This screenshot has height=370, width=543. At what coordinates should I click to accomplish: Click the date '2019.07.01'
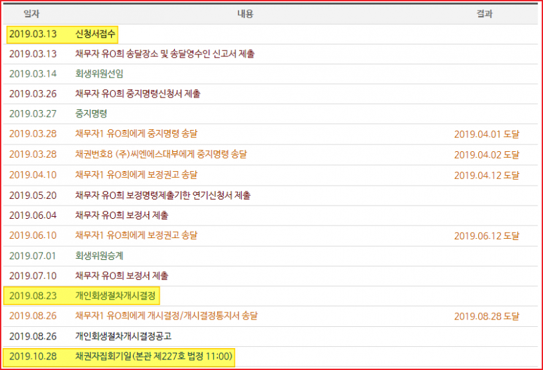click(x=33, y=256)
